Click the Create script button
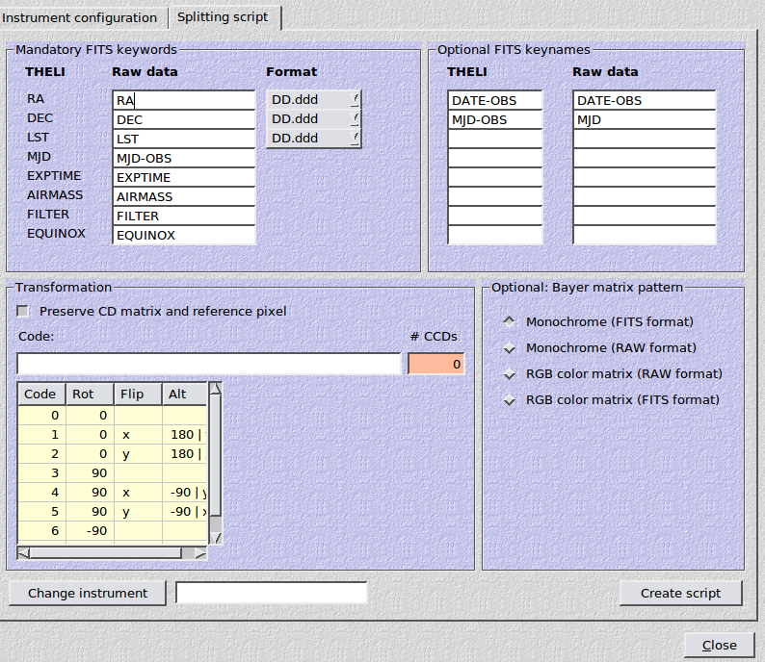The image size is (765, 662). [x=680, y=593]
